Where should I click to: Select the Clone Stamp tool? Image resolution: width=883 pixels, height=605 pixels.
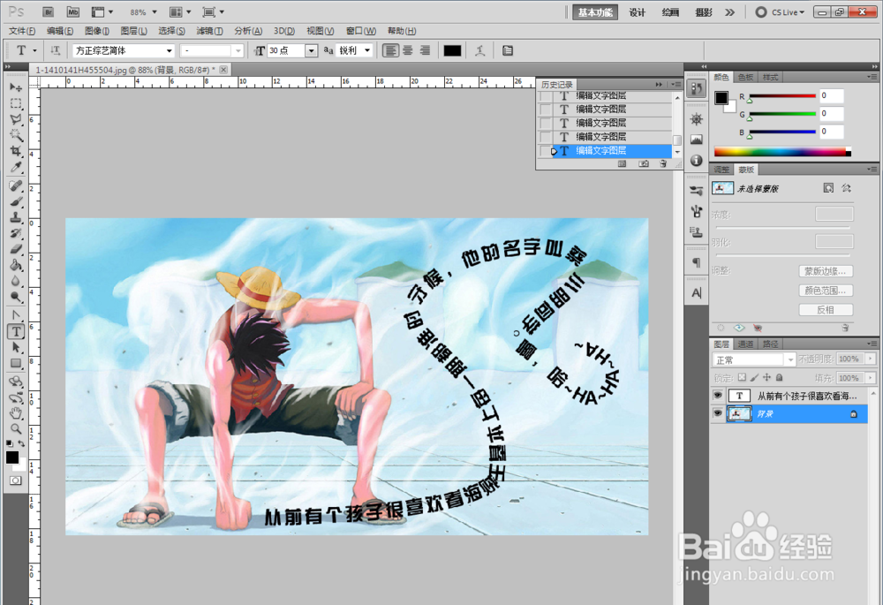point(16,217)
